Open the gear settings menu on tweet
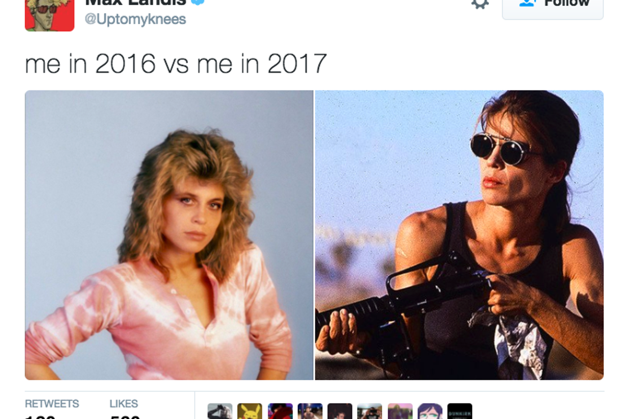 pos(480,4)
